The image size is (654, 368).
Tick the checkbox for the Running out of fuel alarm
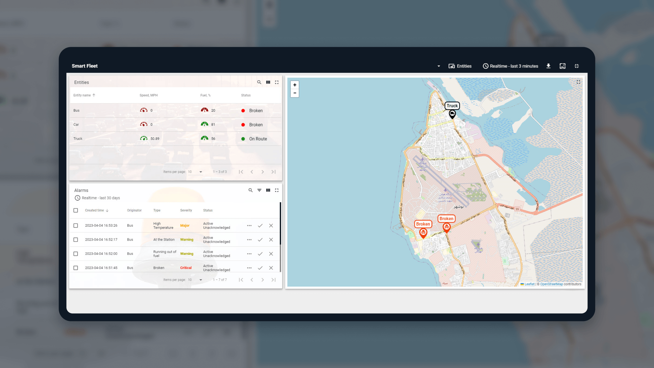coord(76,254)
